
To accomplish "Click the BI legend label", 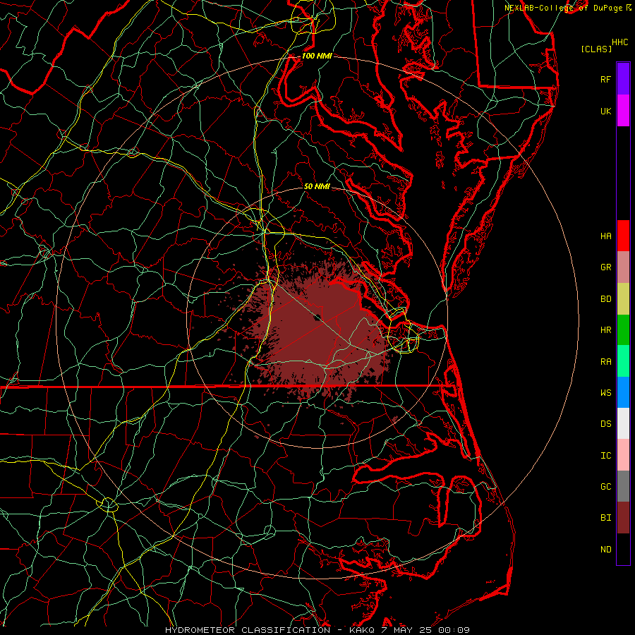I will click(605, 518).
